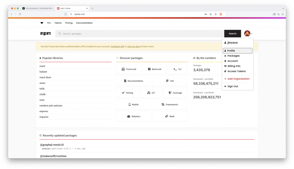This screenshot has width=294, height=169.
Task: Open the chalk library
Action: [x=42, y=94]
